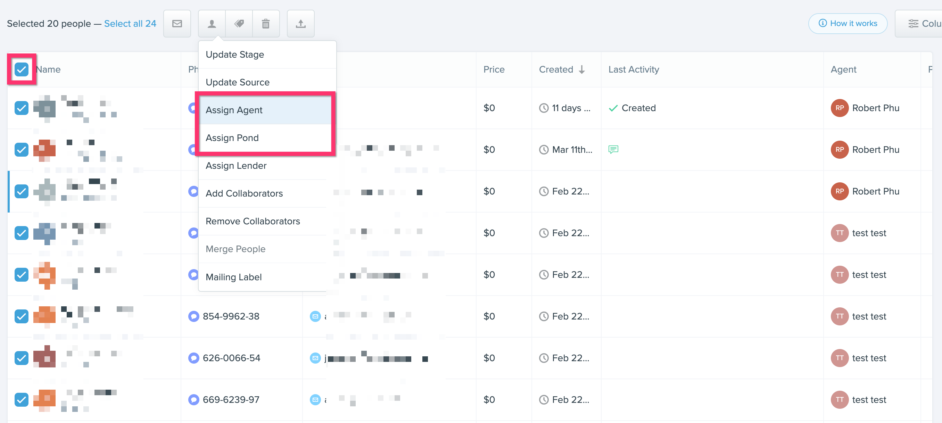Click the RP avatar for Robert Phu

point(840,108)
